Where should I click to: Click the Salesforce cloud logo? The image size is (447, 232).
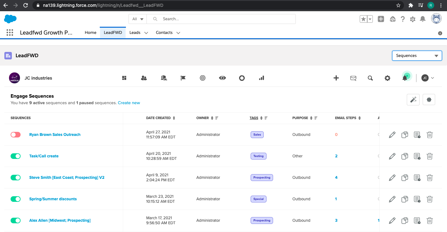tap(10, 19)
